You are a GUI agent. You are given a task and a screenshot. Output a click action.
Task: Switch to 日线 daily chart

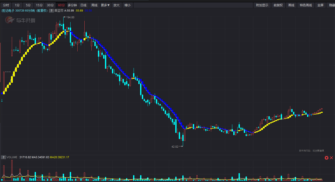[x=83, y=5]
